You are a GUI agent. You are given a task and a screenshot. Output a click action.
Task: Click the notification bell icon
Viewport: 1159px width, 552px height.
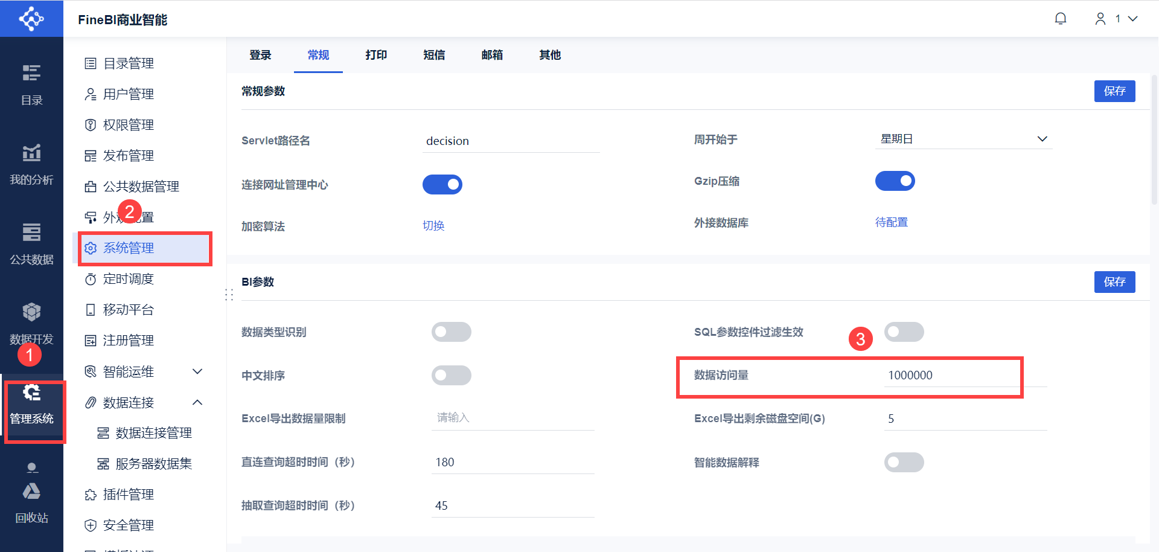(1061, 19)
